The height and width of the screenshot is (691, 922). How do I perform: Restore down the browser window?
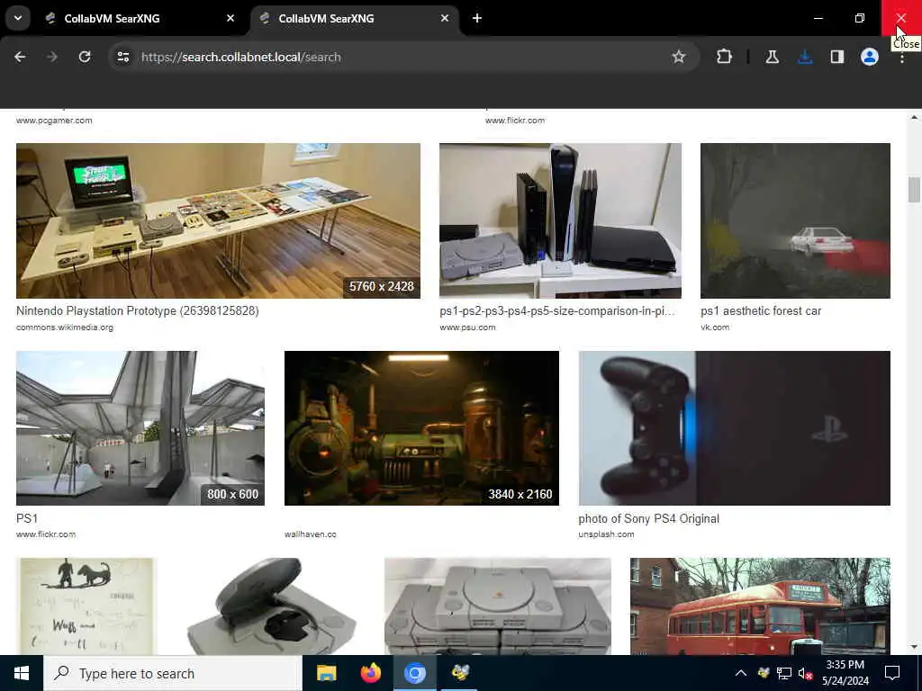[x=860, y=18]
